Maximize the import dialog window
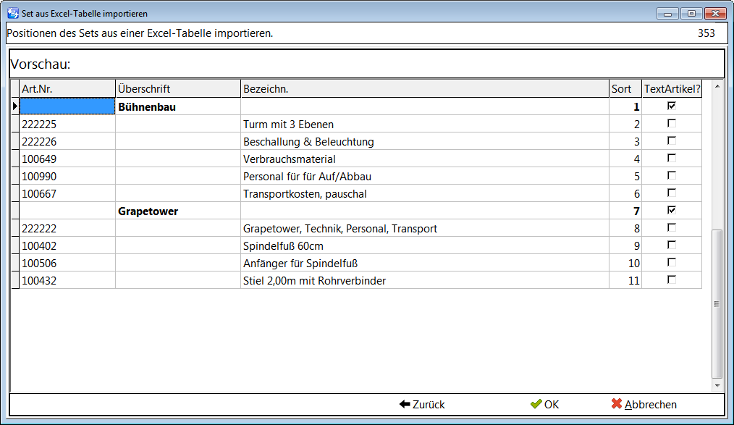Viewport: 734px width, 425px height. 691,14
